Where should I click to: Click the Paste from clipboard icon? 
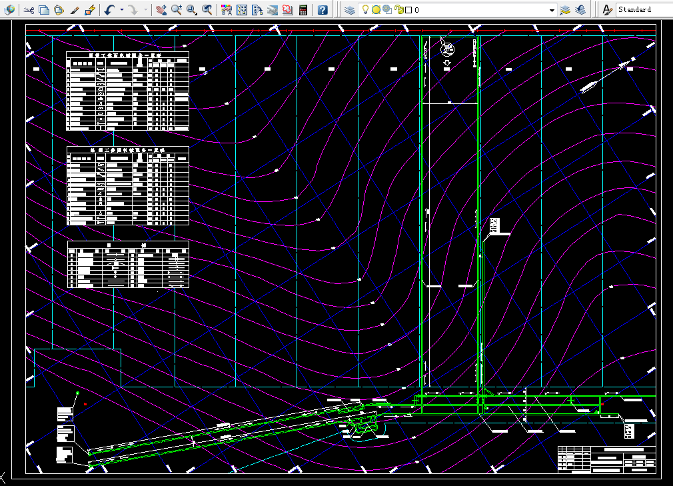[x=59, y=10]
